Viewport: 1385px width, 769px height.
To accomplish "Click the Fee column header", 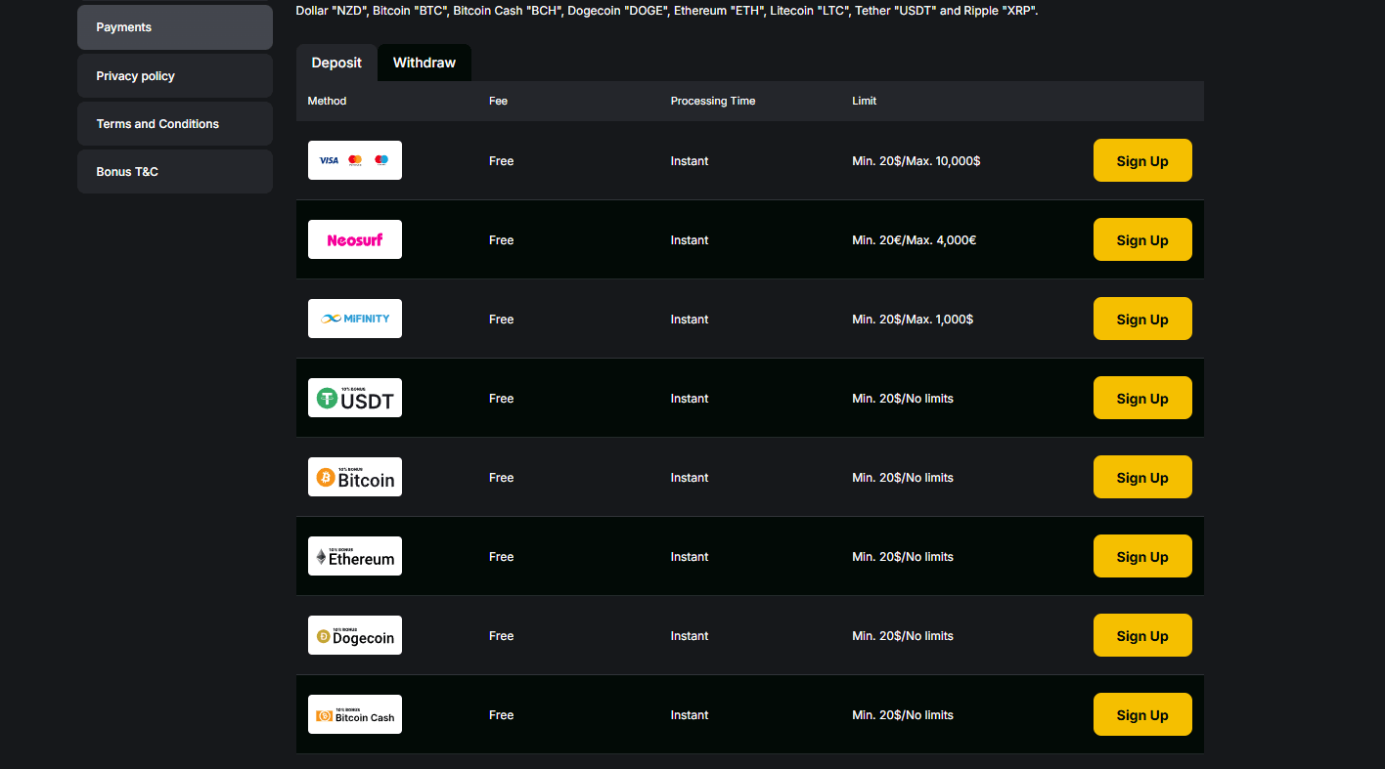I will pyautogui.click(x=498, y=101).
